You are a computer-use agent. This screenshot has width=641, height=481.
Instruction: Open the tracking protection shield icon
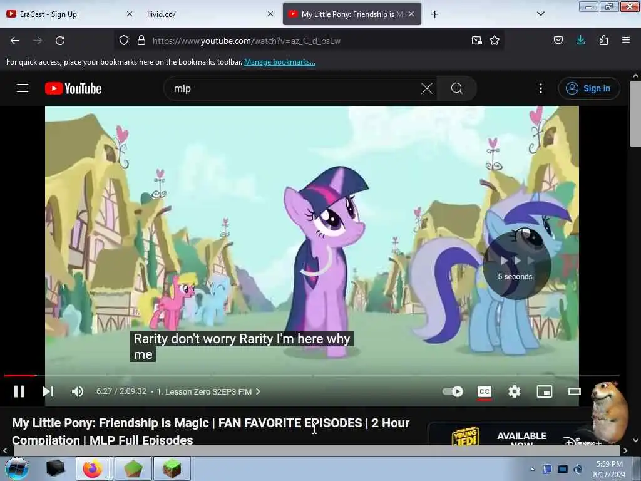click(124, 41)
